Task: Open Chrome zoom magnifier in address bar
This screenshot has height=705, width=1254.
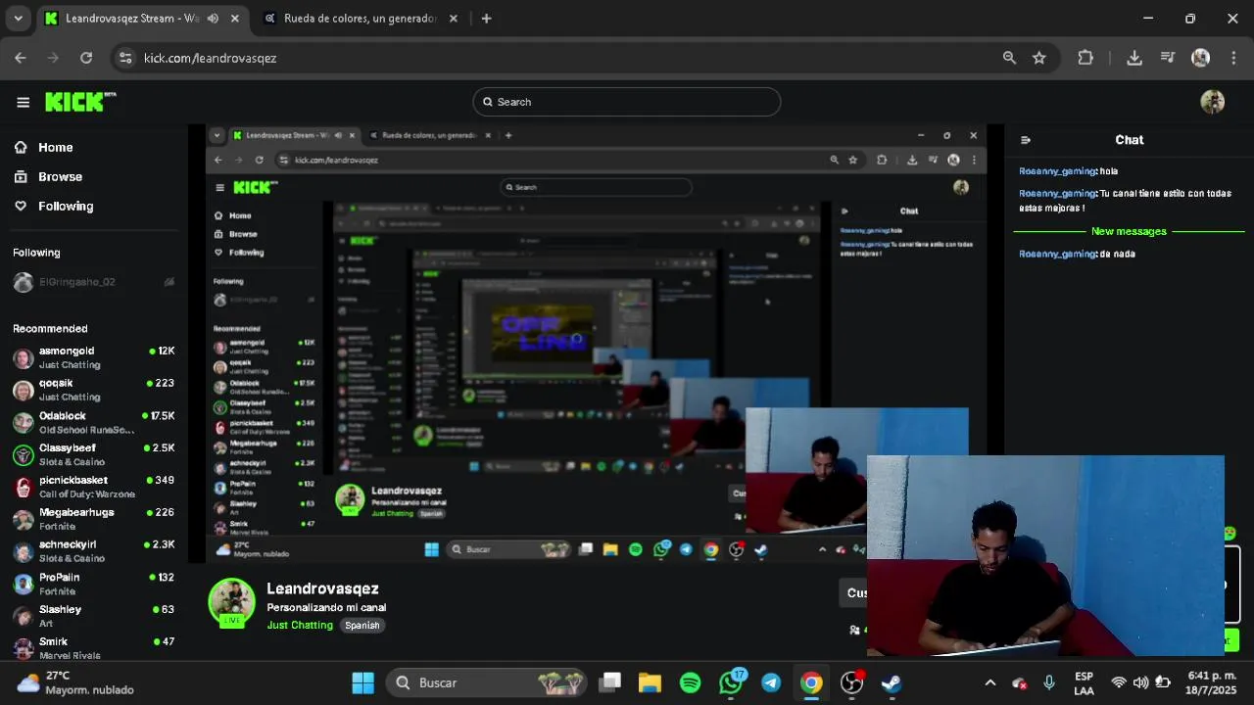Action: (1009, 58)
